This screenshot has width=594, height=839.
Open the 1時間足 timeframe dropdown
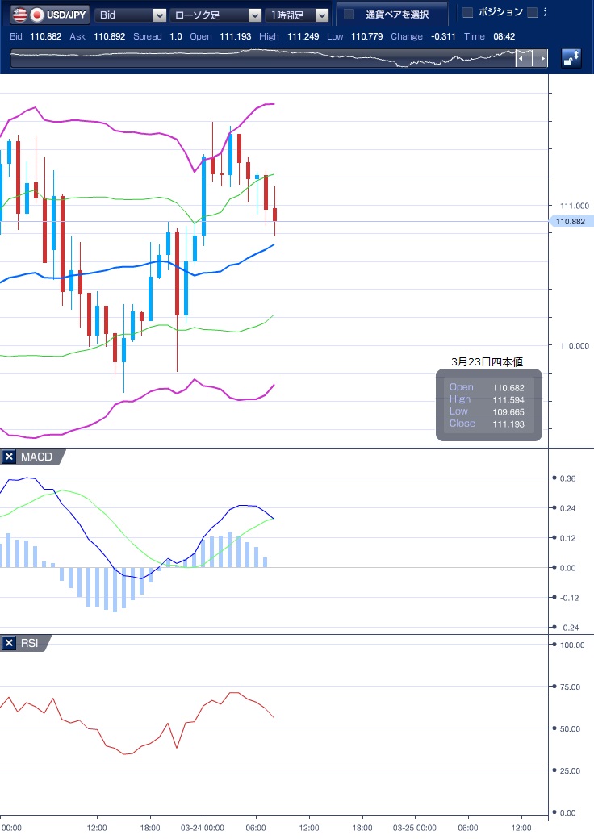coord(299,15)
